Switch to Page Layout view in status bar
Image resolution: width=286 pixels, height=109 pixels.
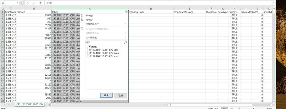coord(232,108)
